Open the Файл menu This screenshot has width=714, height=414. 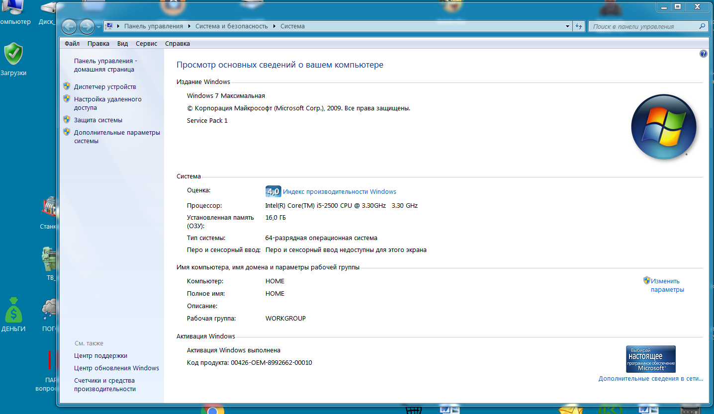(72, 44)
